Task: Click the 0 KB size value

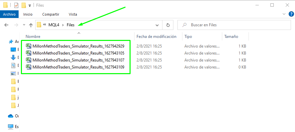Action: coord(242,67)
